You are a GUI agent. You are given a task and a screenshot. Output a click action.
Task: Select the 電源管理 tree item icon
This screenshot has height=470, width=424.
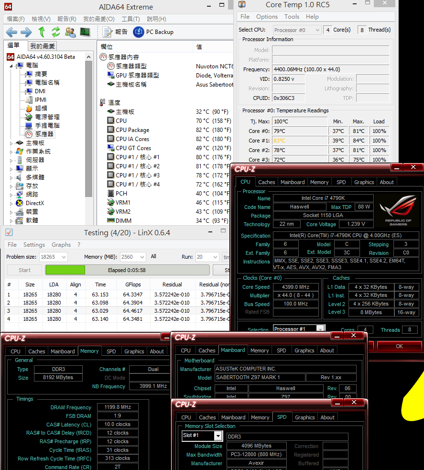pyautogui.click(x=29, y=117)
